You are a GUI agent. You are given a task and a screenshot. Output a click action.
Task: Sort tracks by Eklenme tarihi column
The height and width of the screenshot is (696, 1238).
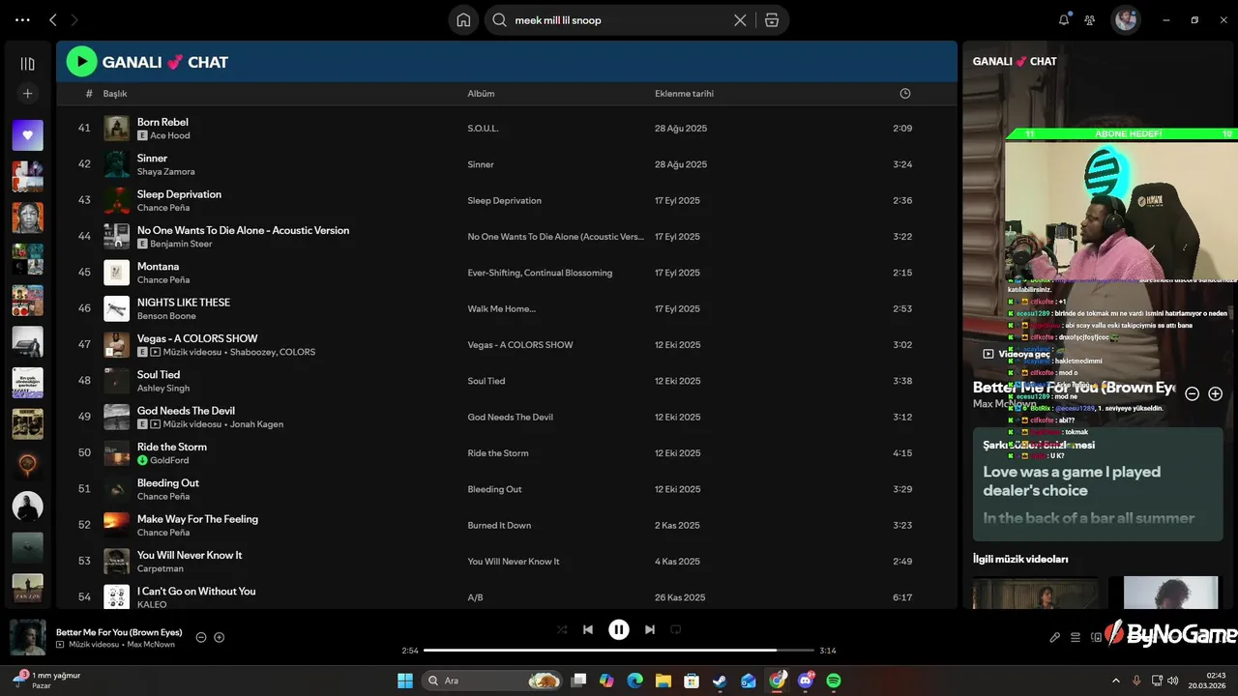click(684, 94)
